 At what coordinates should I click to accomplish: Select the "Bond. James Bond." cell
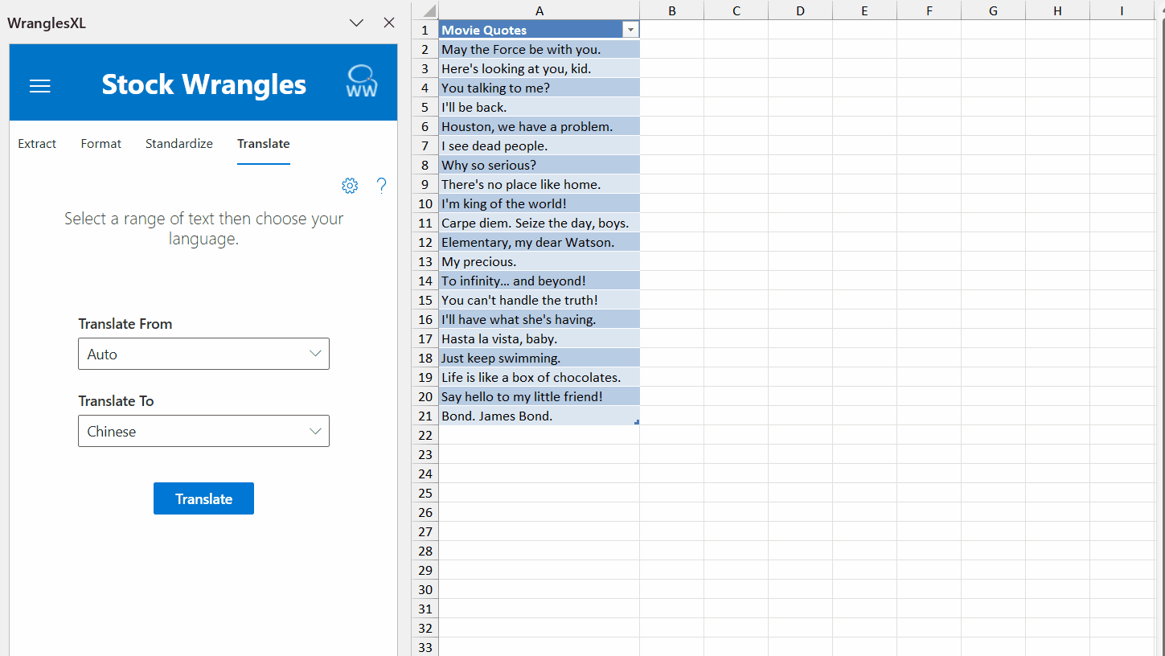point(539,416)
